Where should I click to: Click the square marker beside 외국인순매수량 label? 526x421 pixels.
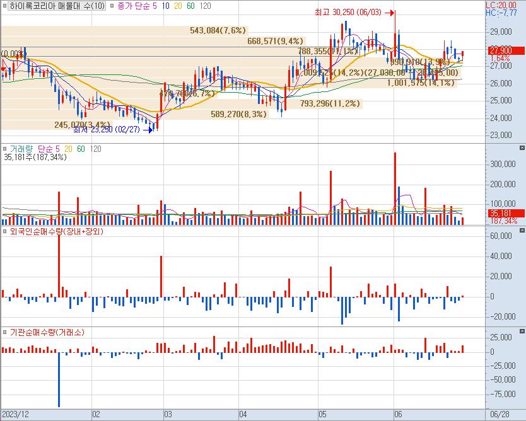pyautogui.click(x=4, y=231)
